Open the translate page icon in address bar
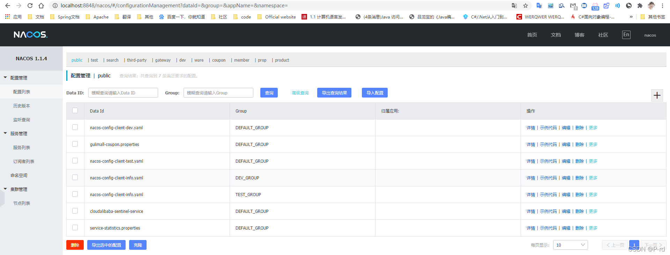Screen dimensions: 670x255 pos(514,6)
